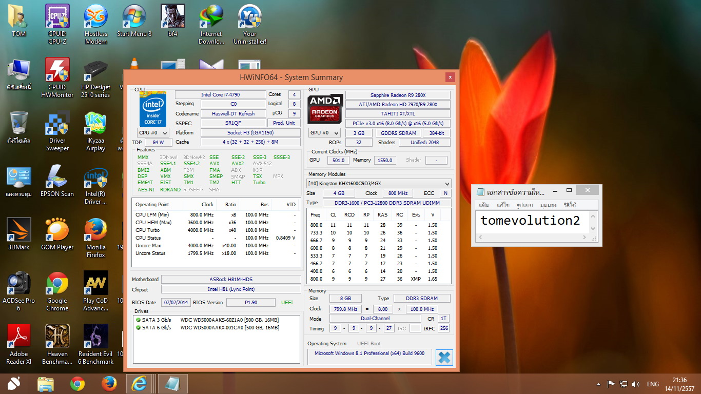Open the volume speaker icon in the tray
Image resolution: width=701 pixels, height=394 pixels.
pos(636,384)
